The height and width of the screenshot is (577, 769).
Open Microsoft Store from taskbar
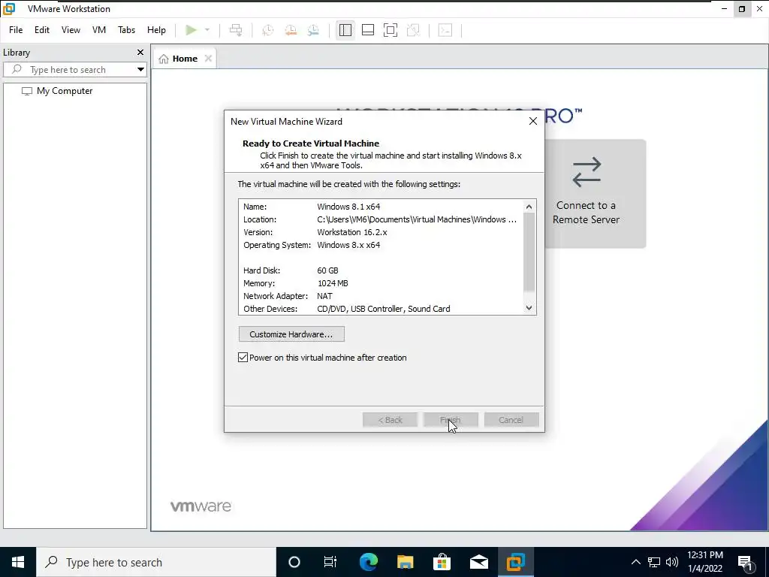[442, 562]
